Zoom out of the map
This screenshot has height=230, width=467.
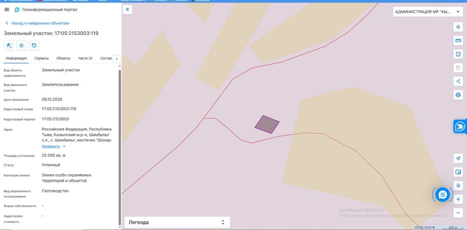[x=458, y=213]
